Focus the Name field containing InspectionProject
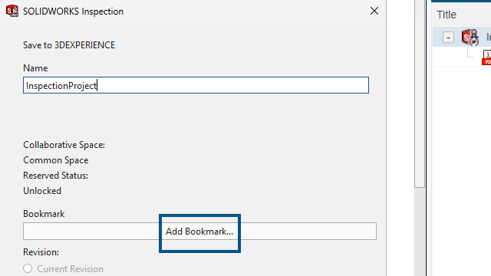The image size is (491, 276). pos(196,85)
